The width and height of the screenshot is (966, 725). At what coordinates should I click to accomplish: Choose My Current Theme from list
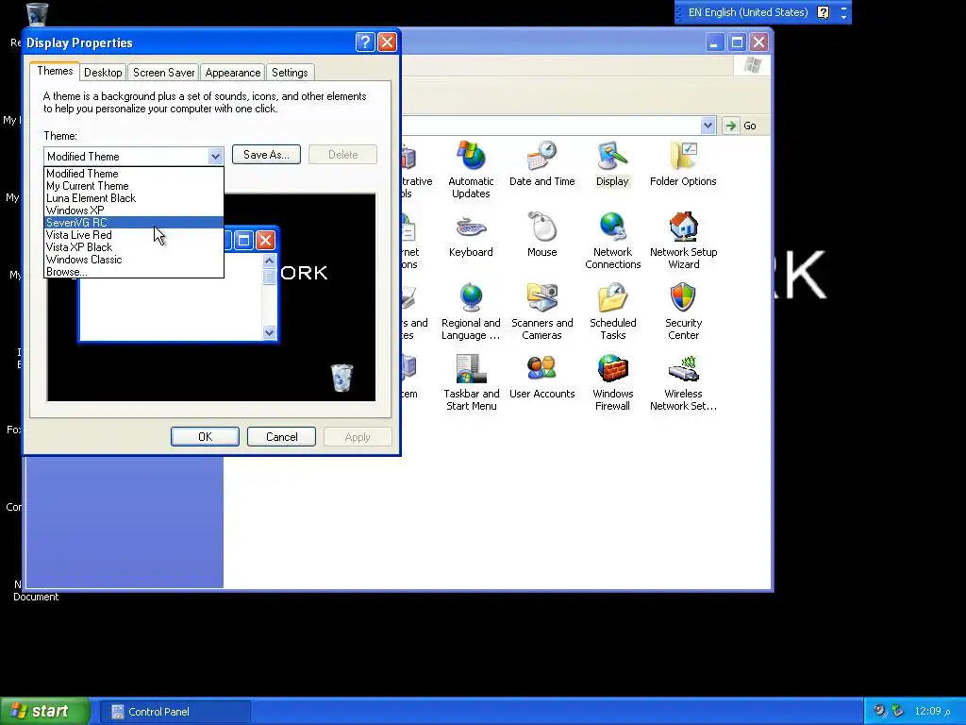click(134, 186)
